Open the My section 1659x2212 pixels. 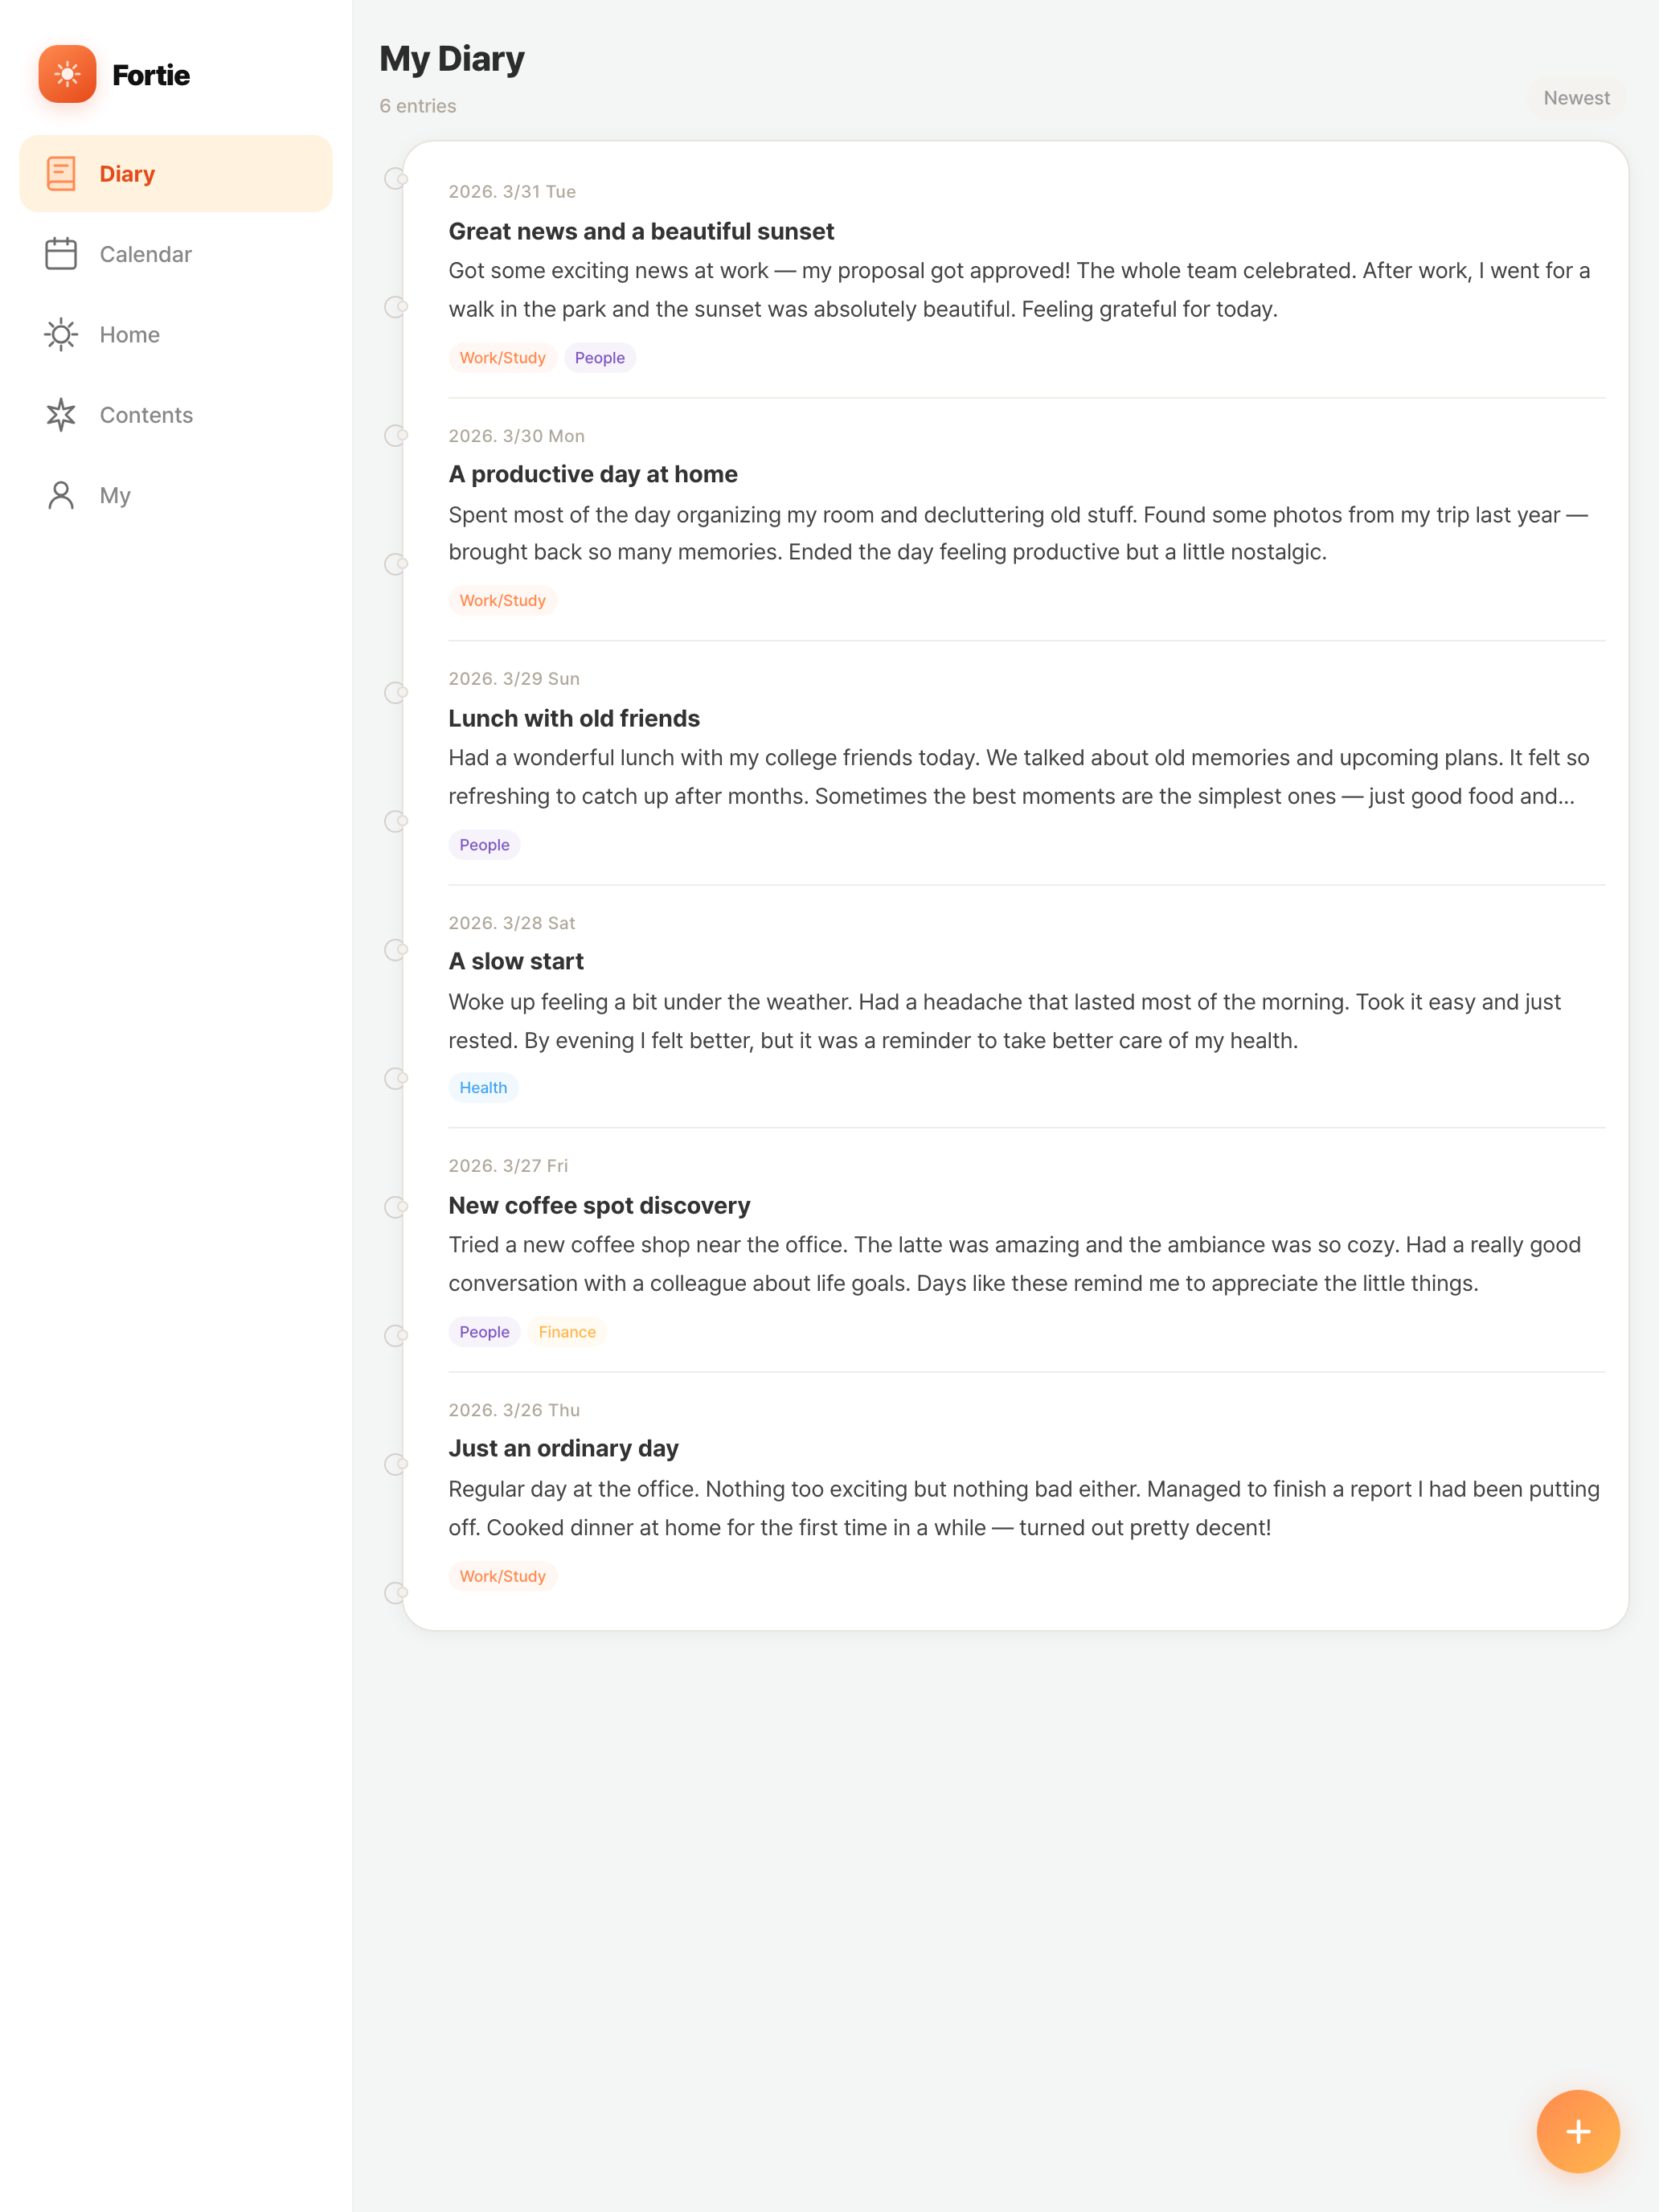(x=176, y=495)
